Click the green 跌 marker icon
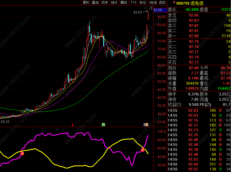Image resolution: width=231 pixels, height=172 pixels. (104, 125)
